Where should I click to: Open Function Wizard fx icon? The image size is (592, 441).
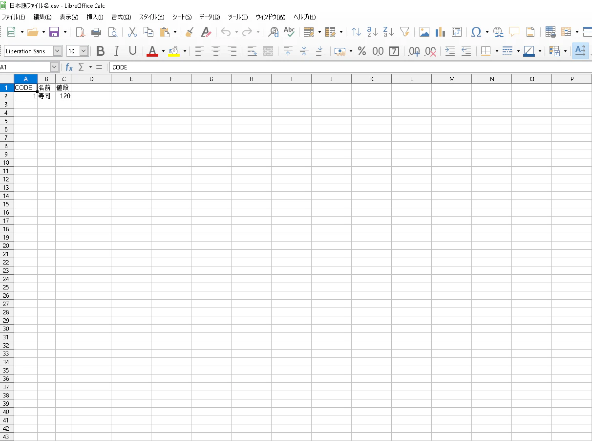[x=69, y=67]
